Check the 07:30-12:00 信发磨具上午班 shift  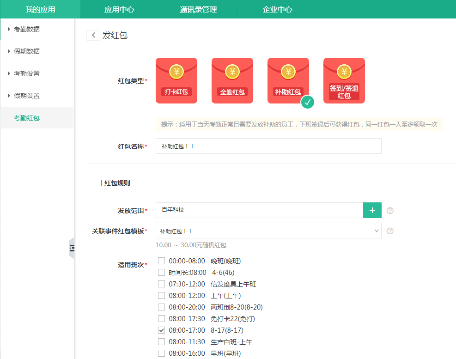pos(161,284)
